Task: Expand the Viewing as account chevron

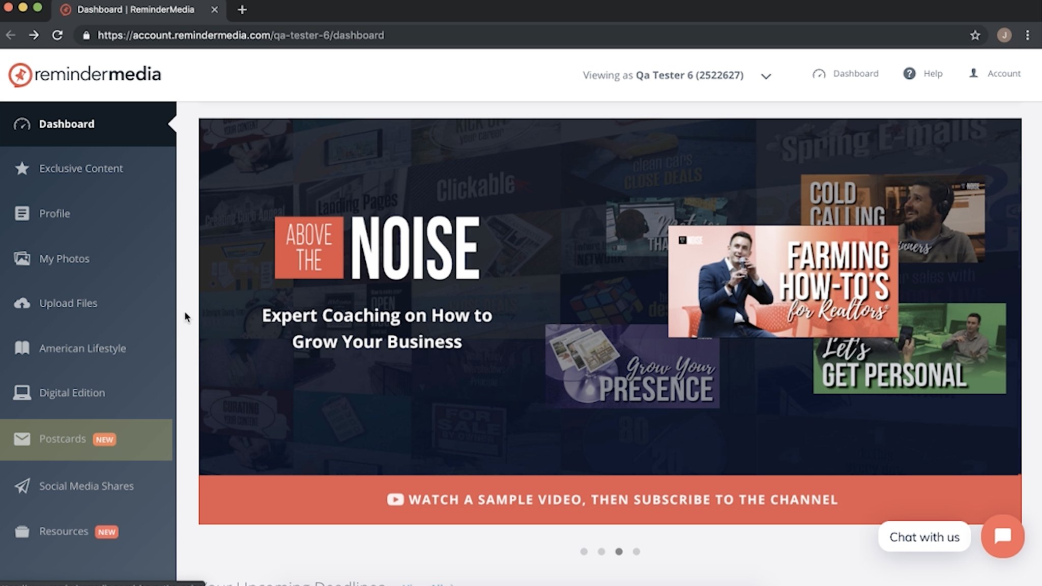Action: pos(766,76)
